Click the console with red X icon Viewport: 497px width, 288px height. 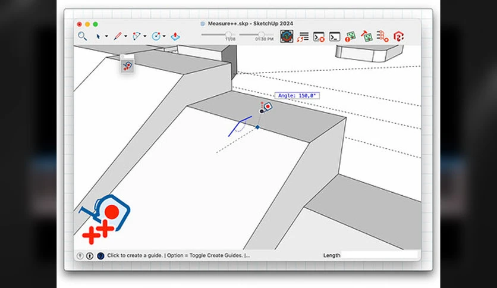(x=319, y=37)
